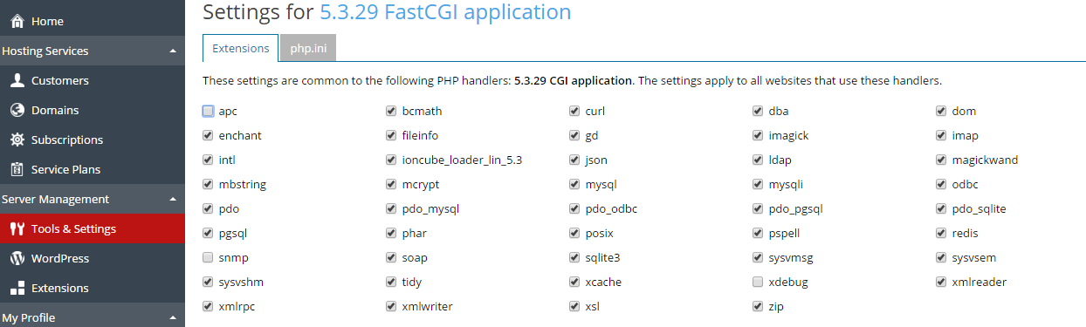Uncheck the ioncube_loader_lin_5.3 extension
1086x327 pixels.
point(391,160)
